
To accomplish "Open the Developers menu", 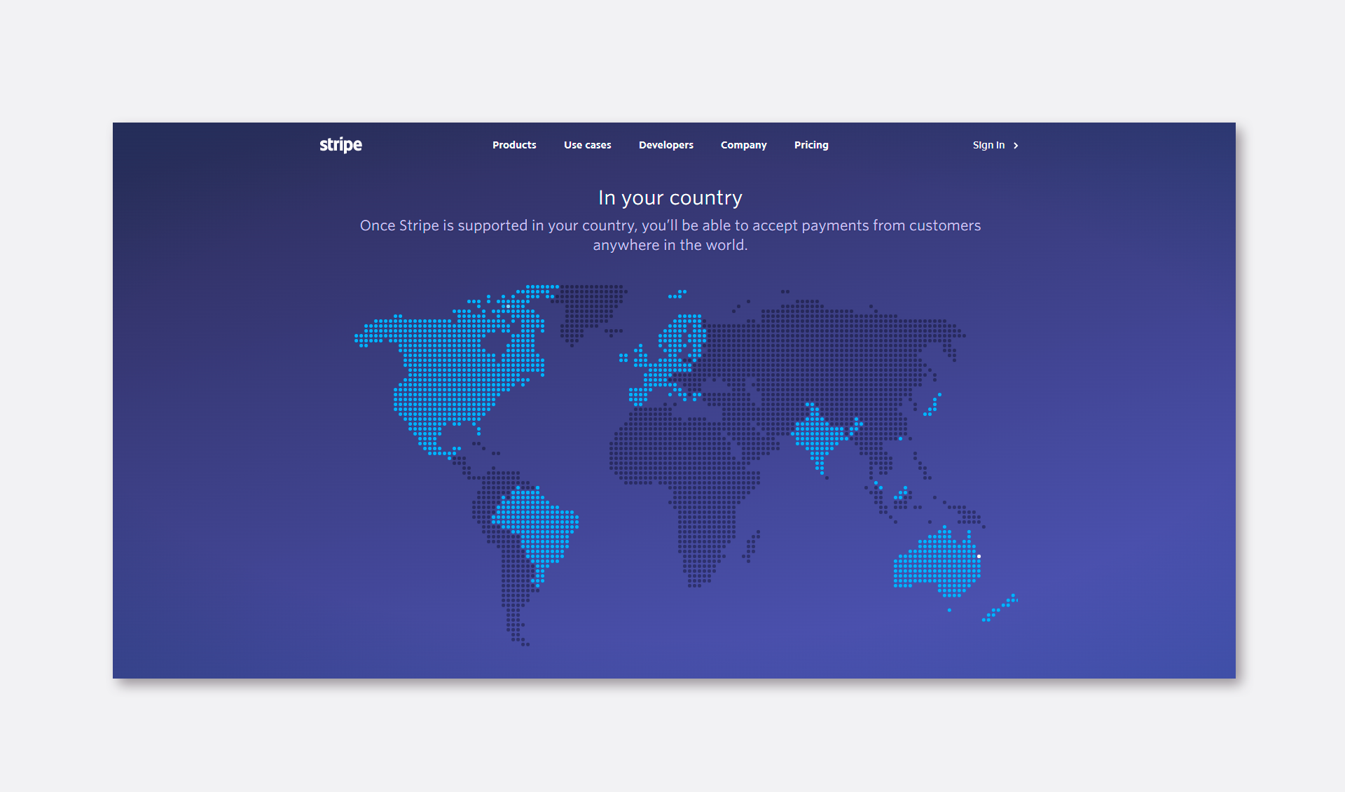I will pos(665,145).
